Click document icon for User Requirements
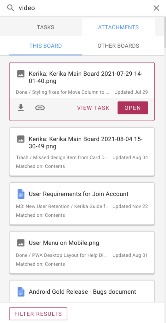 tap(21, 194)
